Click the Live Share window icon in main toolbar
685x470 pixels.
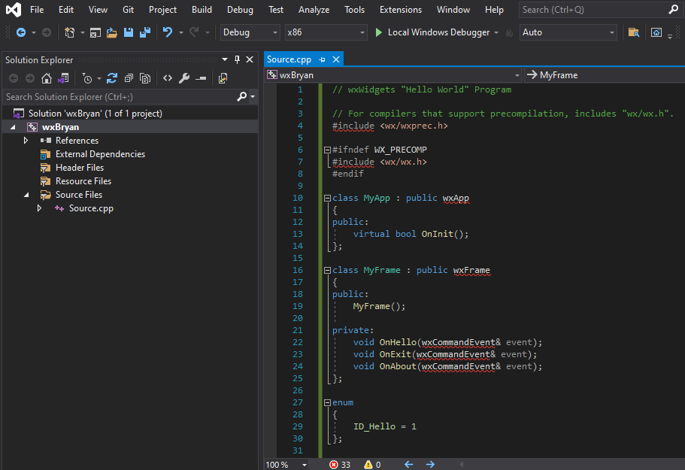tap(656, 32)
